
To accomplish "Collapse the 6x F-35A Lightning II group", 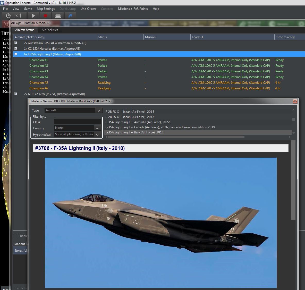I will click(16, 54).
